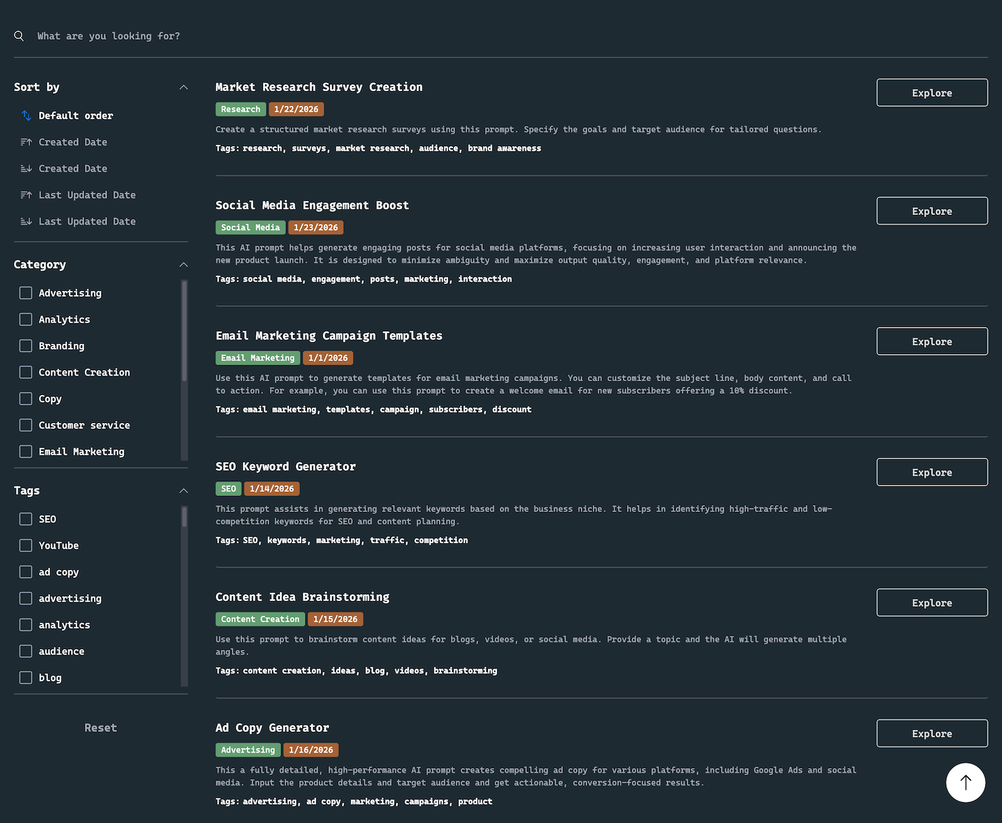Check the YouTube tag checkbox

point(26,545)
